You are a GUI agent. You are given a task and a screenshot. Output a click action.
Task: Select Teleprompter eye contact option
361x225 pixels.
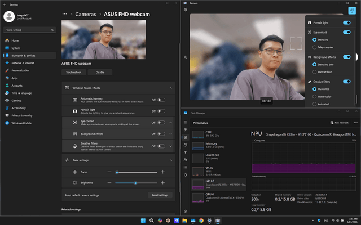coord(323,47)
